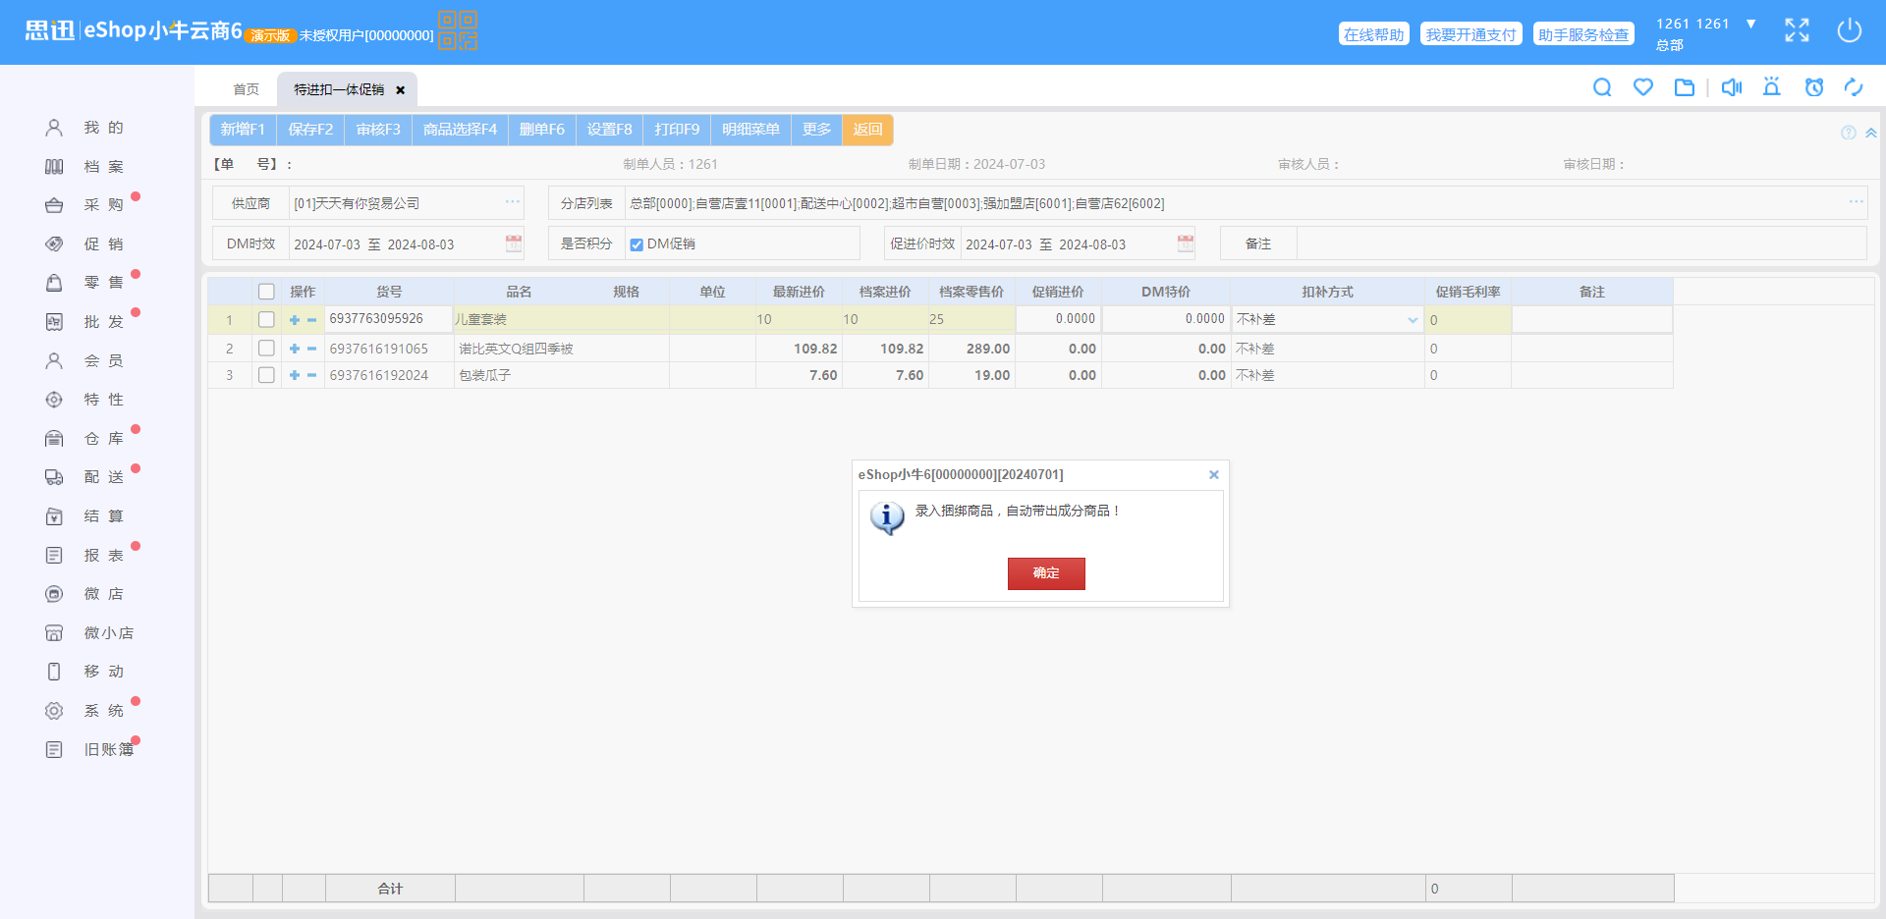
Task: Open the 更多 toolbar menu
Action: coord(816,130)
